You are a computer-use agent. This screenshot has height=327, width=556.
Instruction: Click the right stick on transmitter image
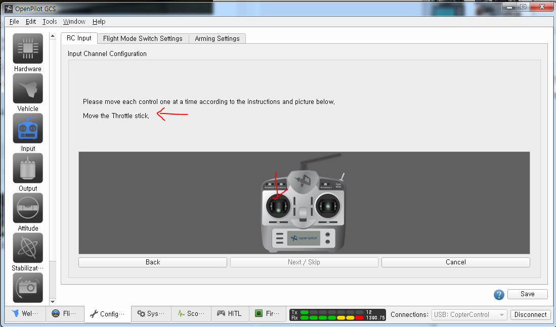[328, 206]
